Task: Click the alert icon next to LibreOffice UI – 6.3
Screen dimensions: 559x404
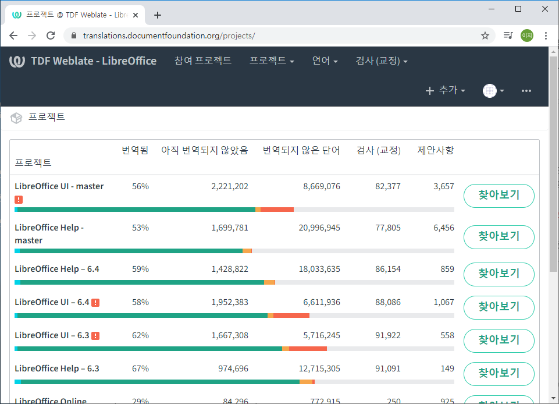Action: coord(95,336)
